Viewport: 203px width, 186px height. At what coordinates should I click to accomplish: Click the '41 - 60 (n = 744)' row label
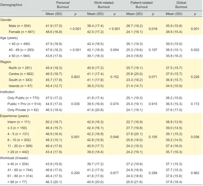[x=20, y=170]
